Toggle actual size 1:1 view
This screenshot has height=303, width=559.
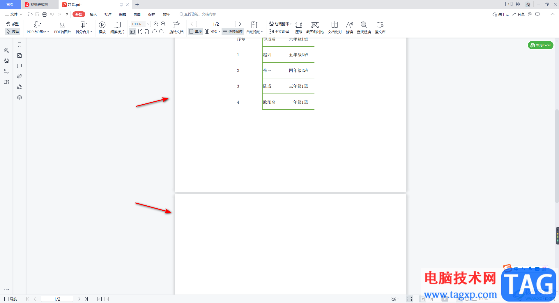pyautogui.click(x=132, y=31)
